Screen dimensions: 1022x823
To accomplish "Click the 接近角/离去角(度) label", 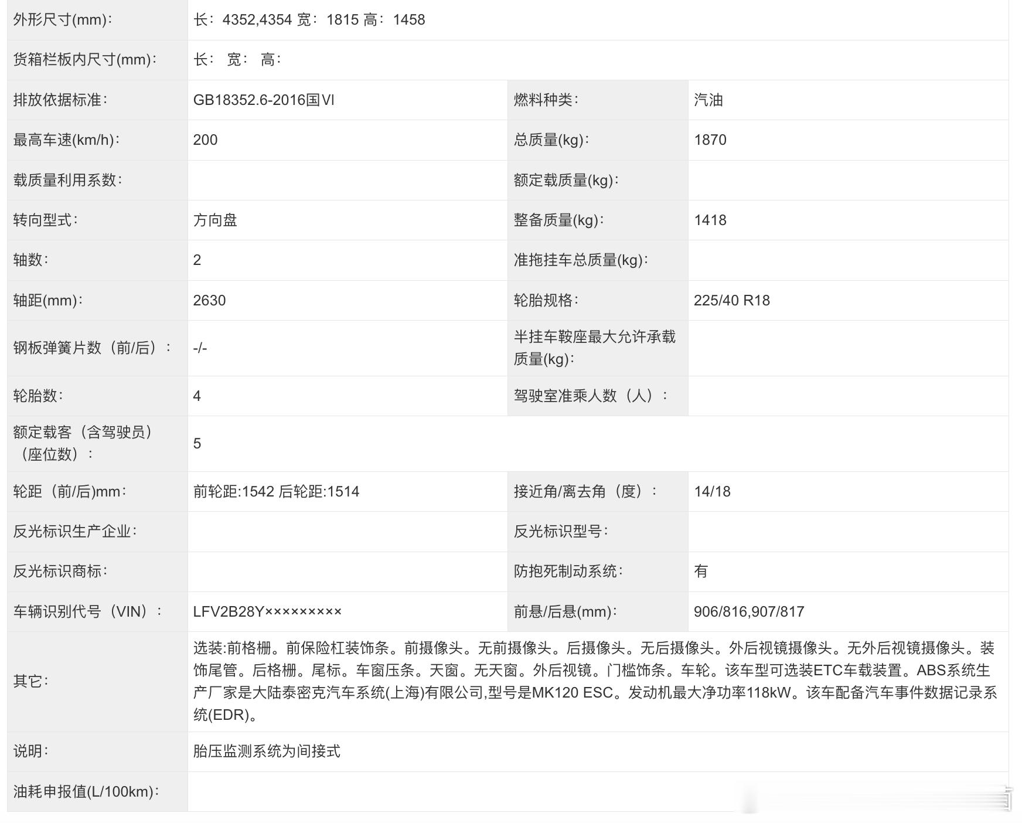I will pyautogui.click(x=585, y=492).
